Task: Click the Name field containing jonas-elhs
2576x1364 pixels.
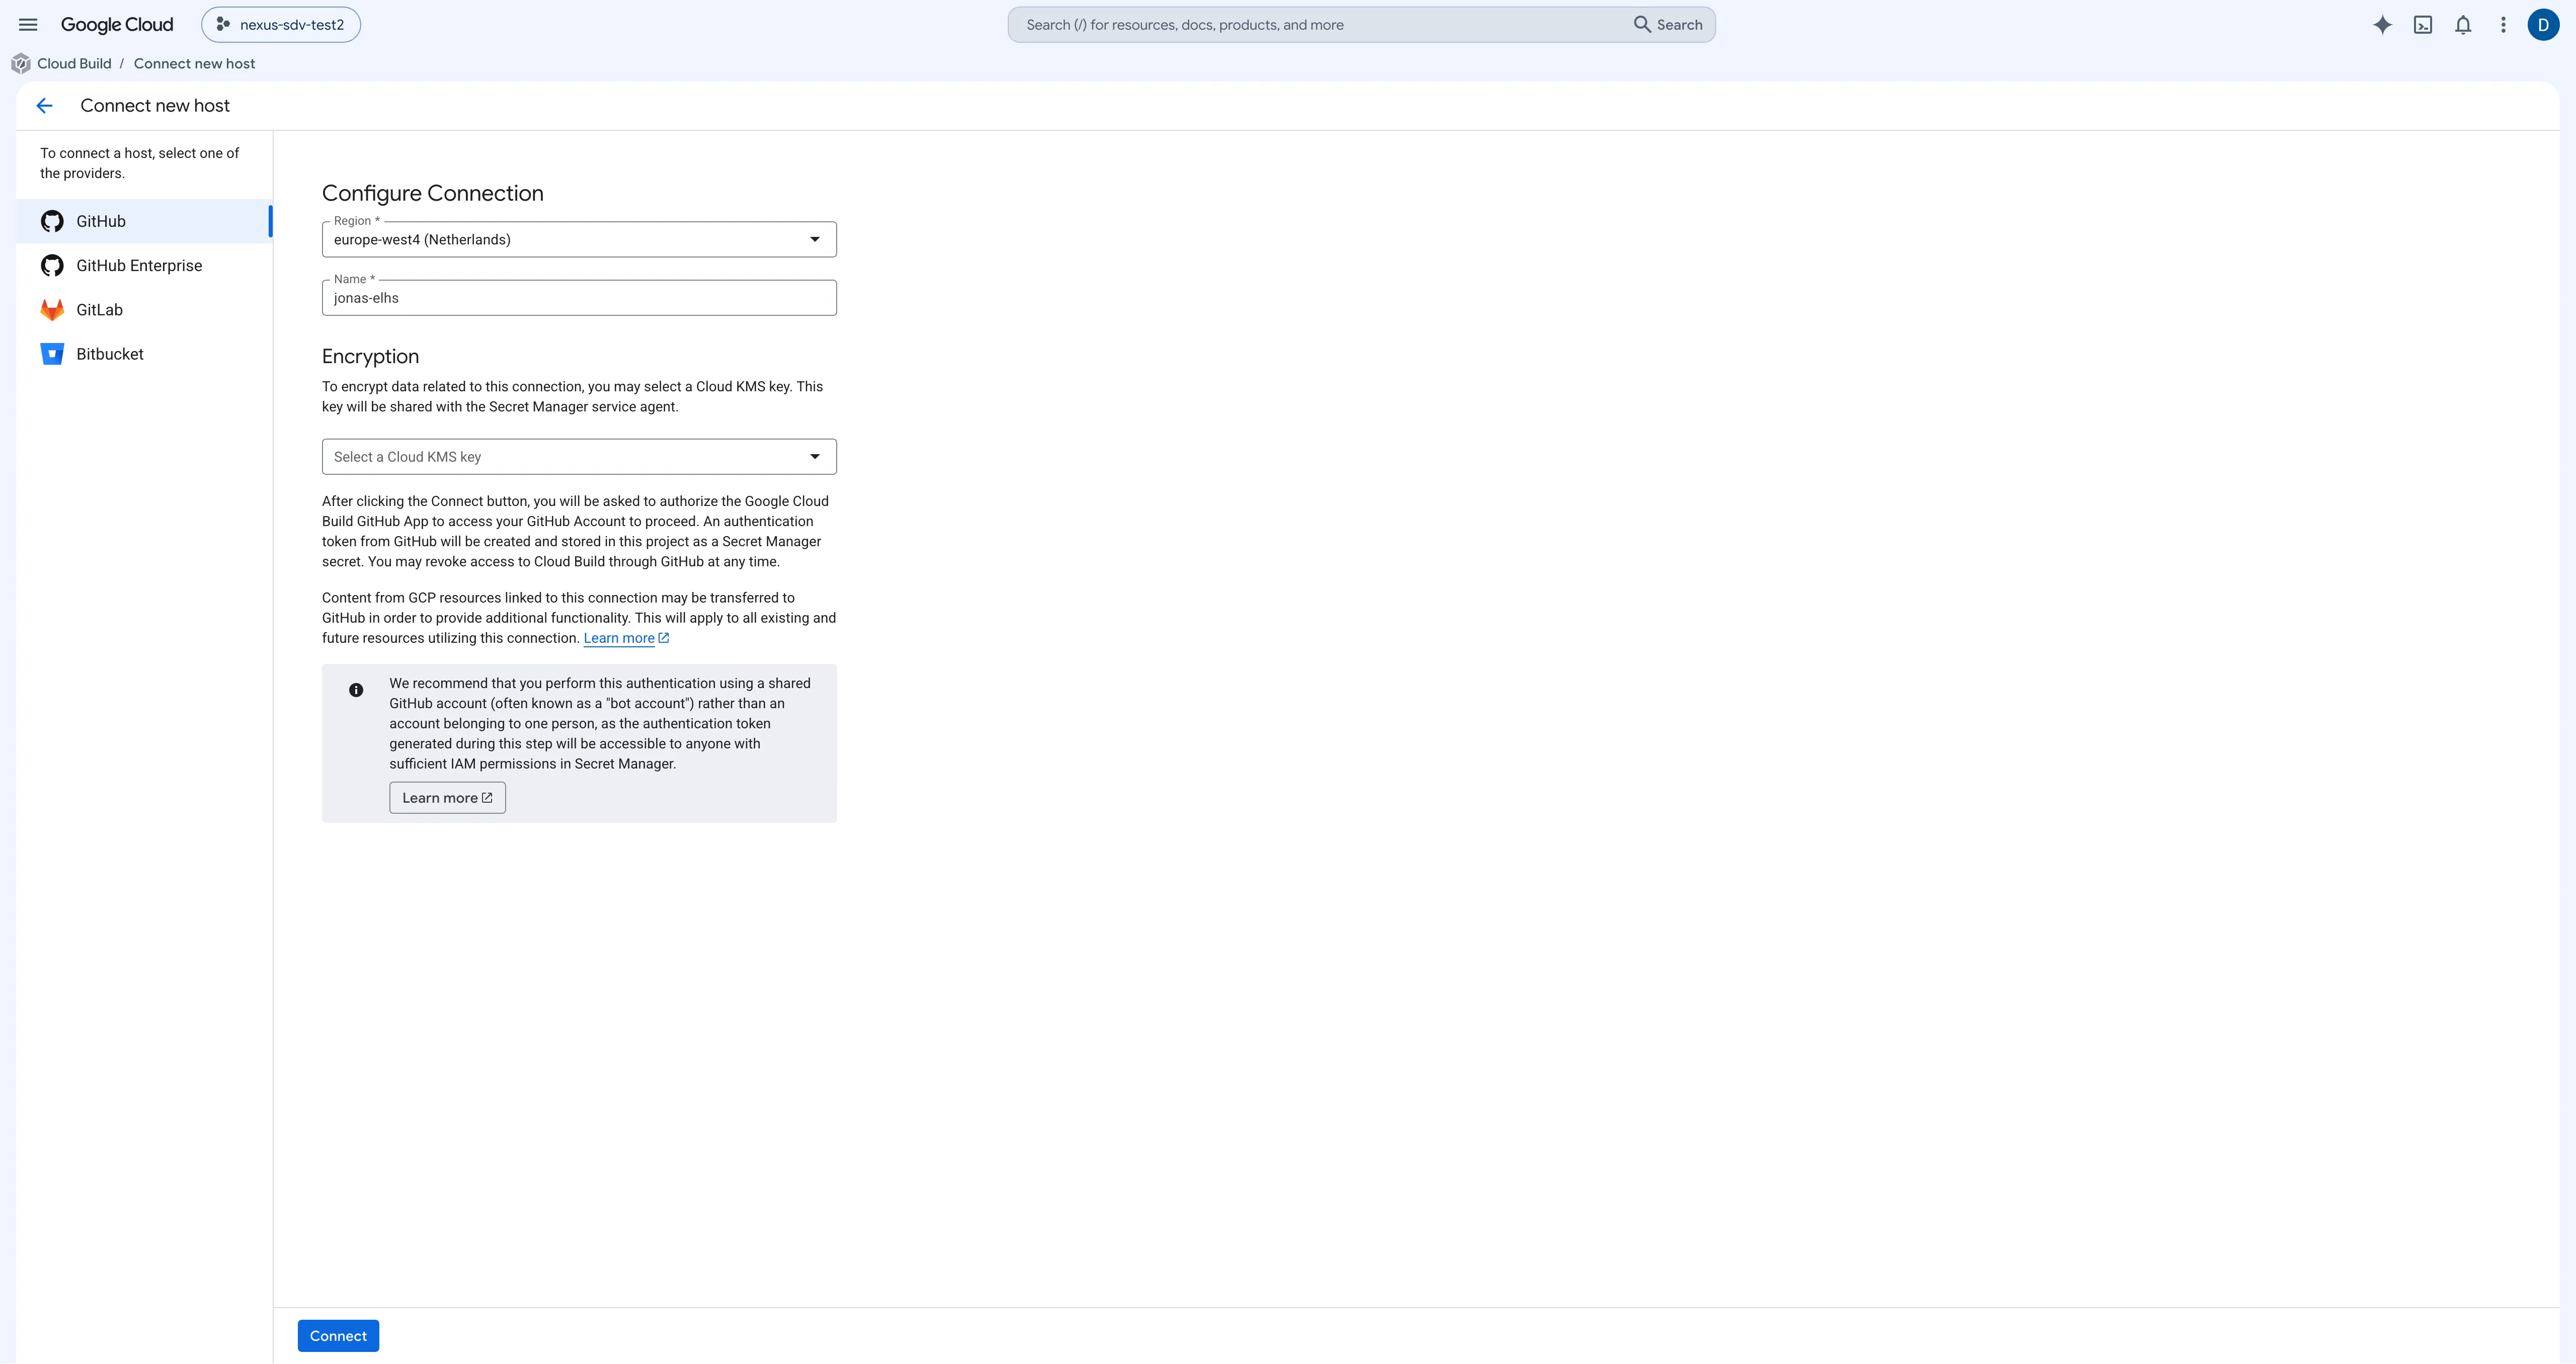Action: point(579,298)
